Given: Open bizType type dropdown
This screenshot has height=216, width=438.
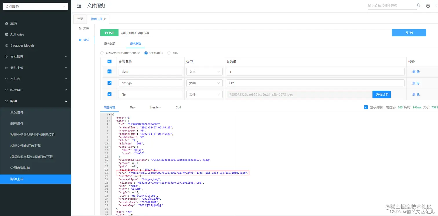Looking at the screenshot, I should pyautogui.click(x=204, y=83).
